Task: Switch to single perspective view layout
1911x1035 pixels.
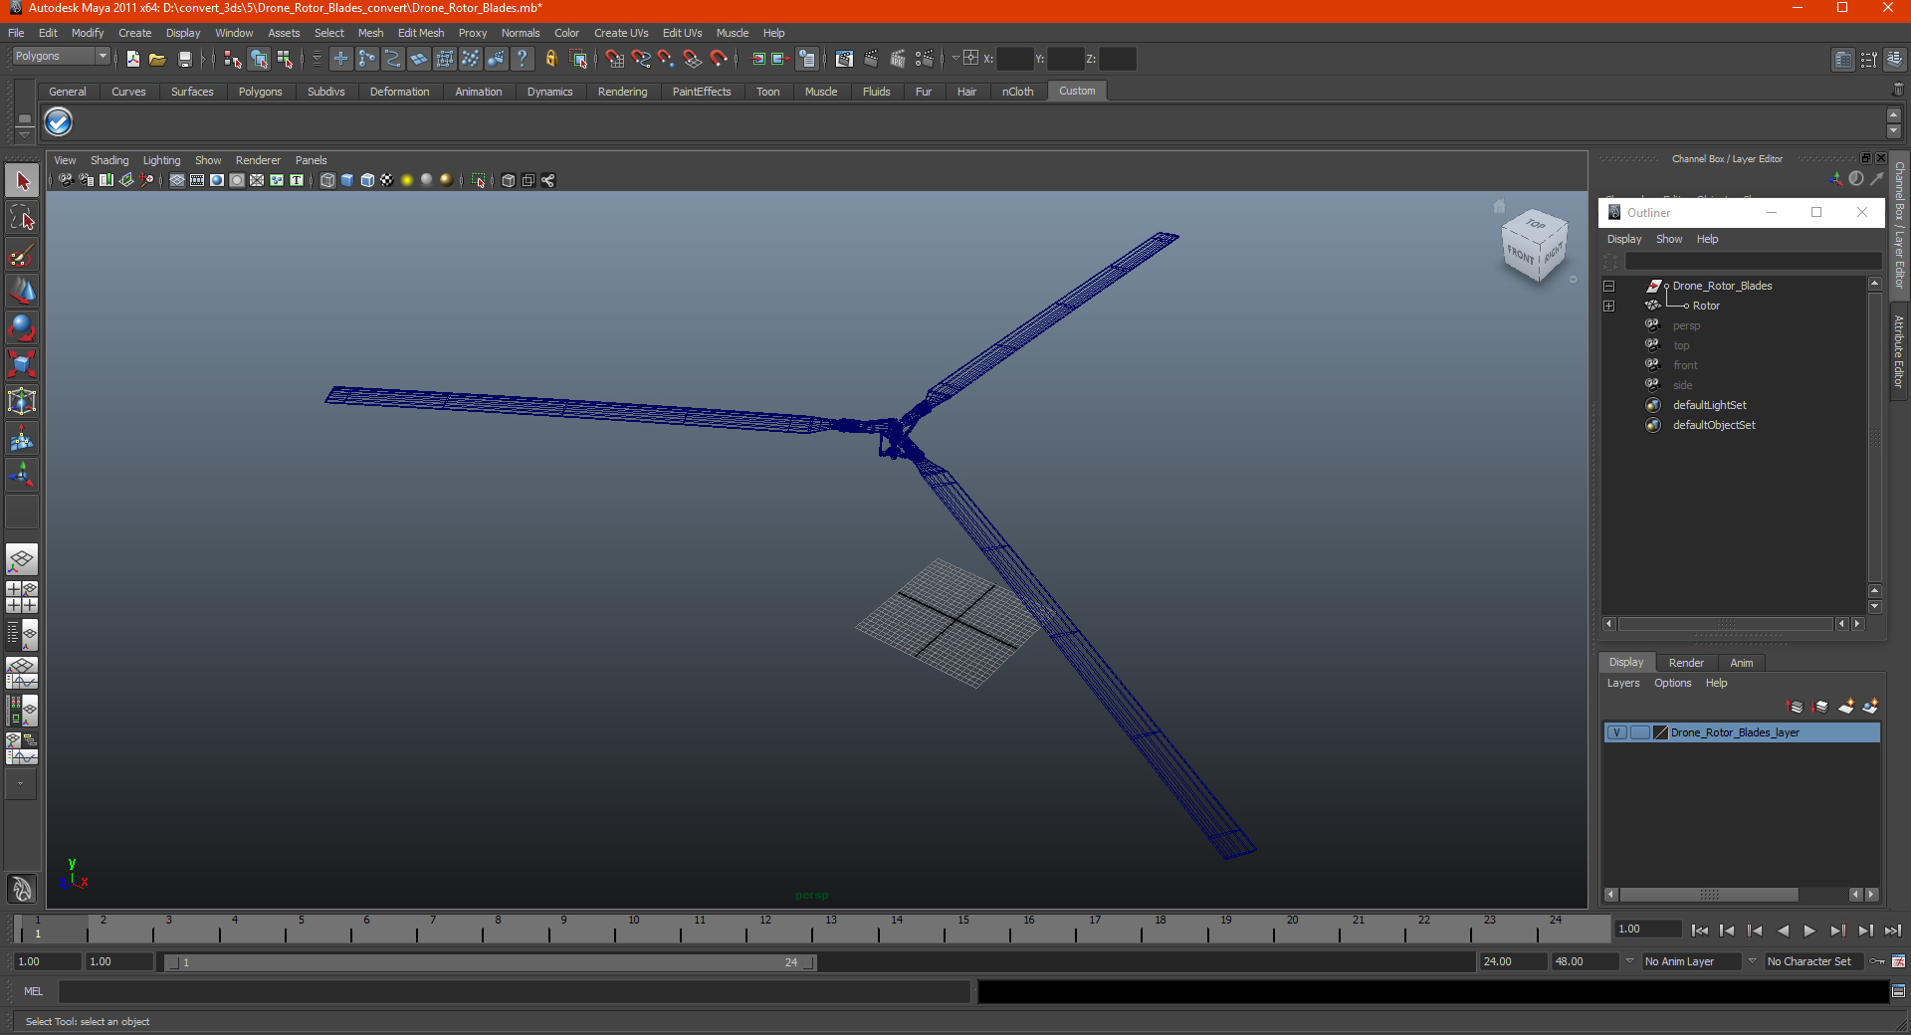Action: coord(22,559)
